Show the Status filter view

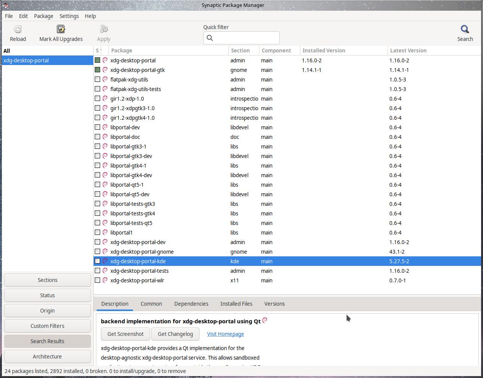pyautogui.click(x=47, y=295)
